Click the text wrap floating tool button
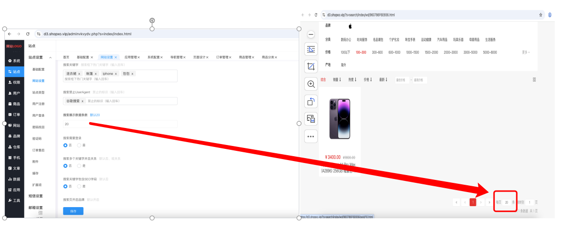 311,49
